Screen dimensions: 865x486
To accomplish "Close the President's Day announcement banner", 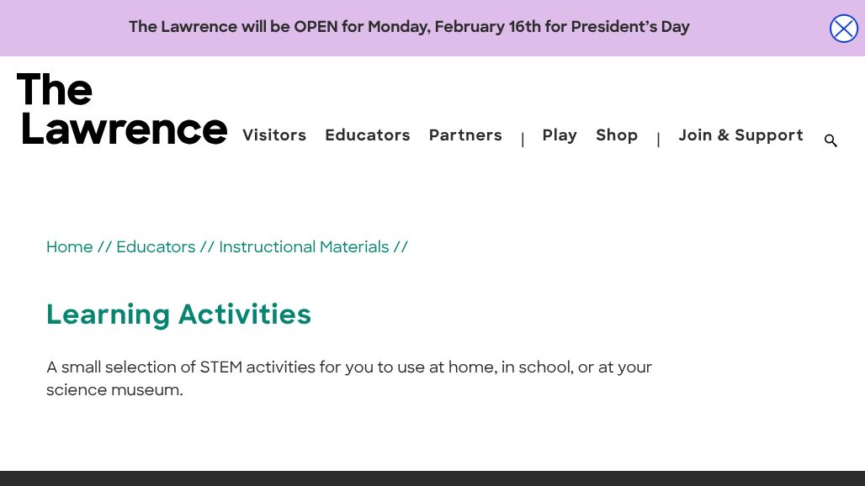I will [843, 29].
